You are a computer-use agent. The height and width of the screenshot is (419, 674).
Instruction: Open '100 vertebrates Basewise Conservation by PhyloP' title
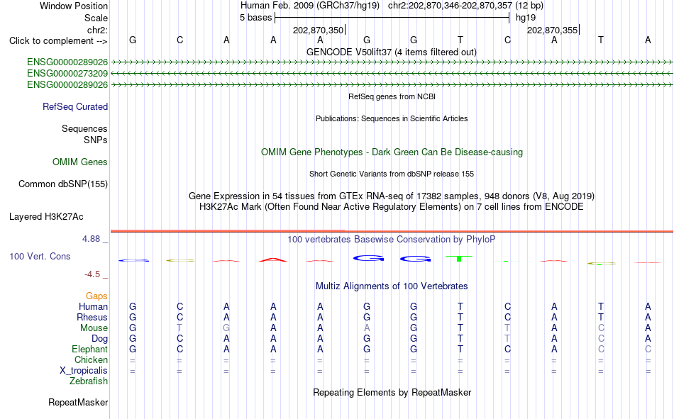tap(392, 240)
